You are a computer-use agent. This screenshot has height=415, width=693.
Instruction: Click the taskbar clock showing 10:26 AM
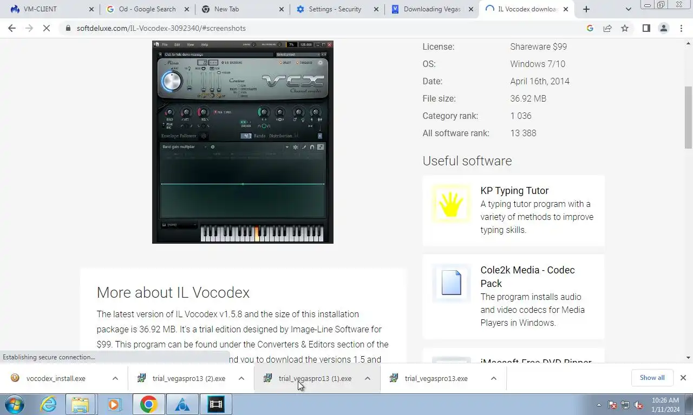(665, 405)
